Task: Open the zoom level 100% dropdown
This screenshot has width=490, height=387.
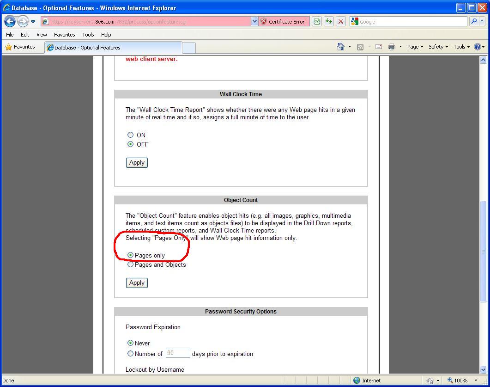Action: click(475, 381)
